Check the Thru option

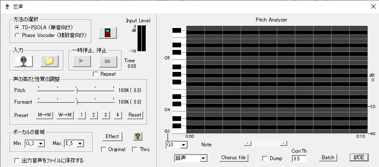point(135,149)
